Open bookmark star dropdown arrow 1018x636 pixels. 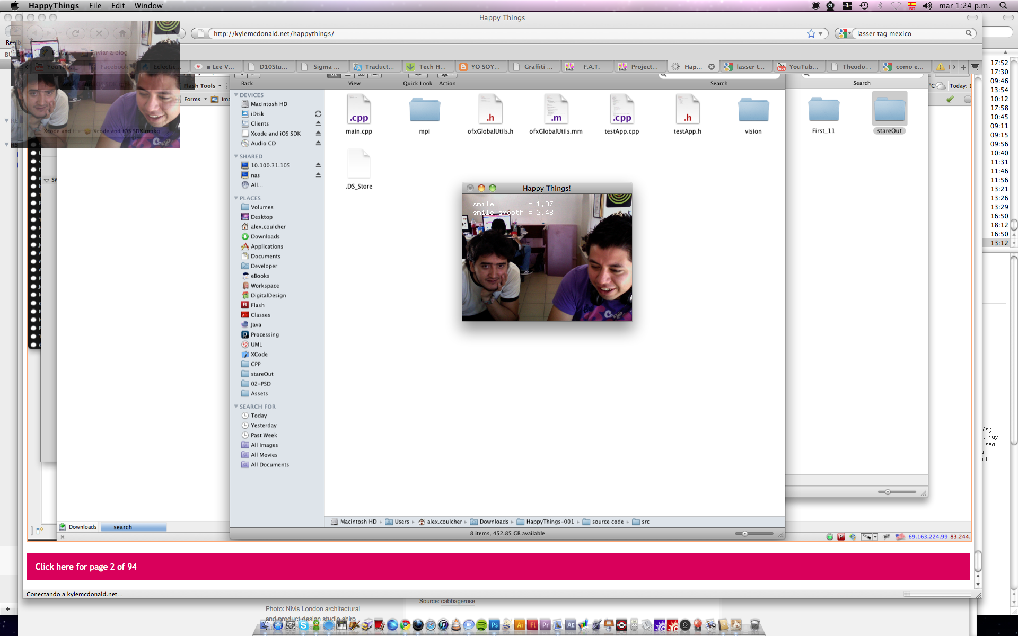(820, 33)
